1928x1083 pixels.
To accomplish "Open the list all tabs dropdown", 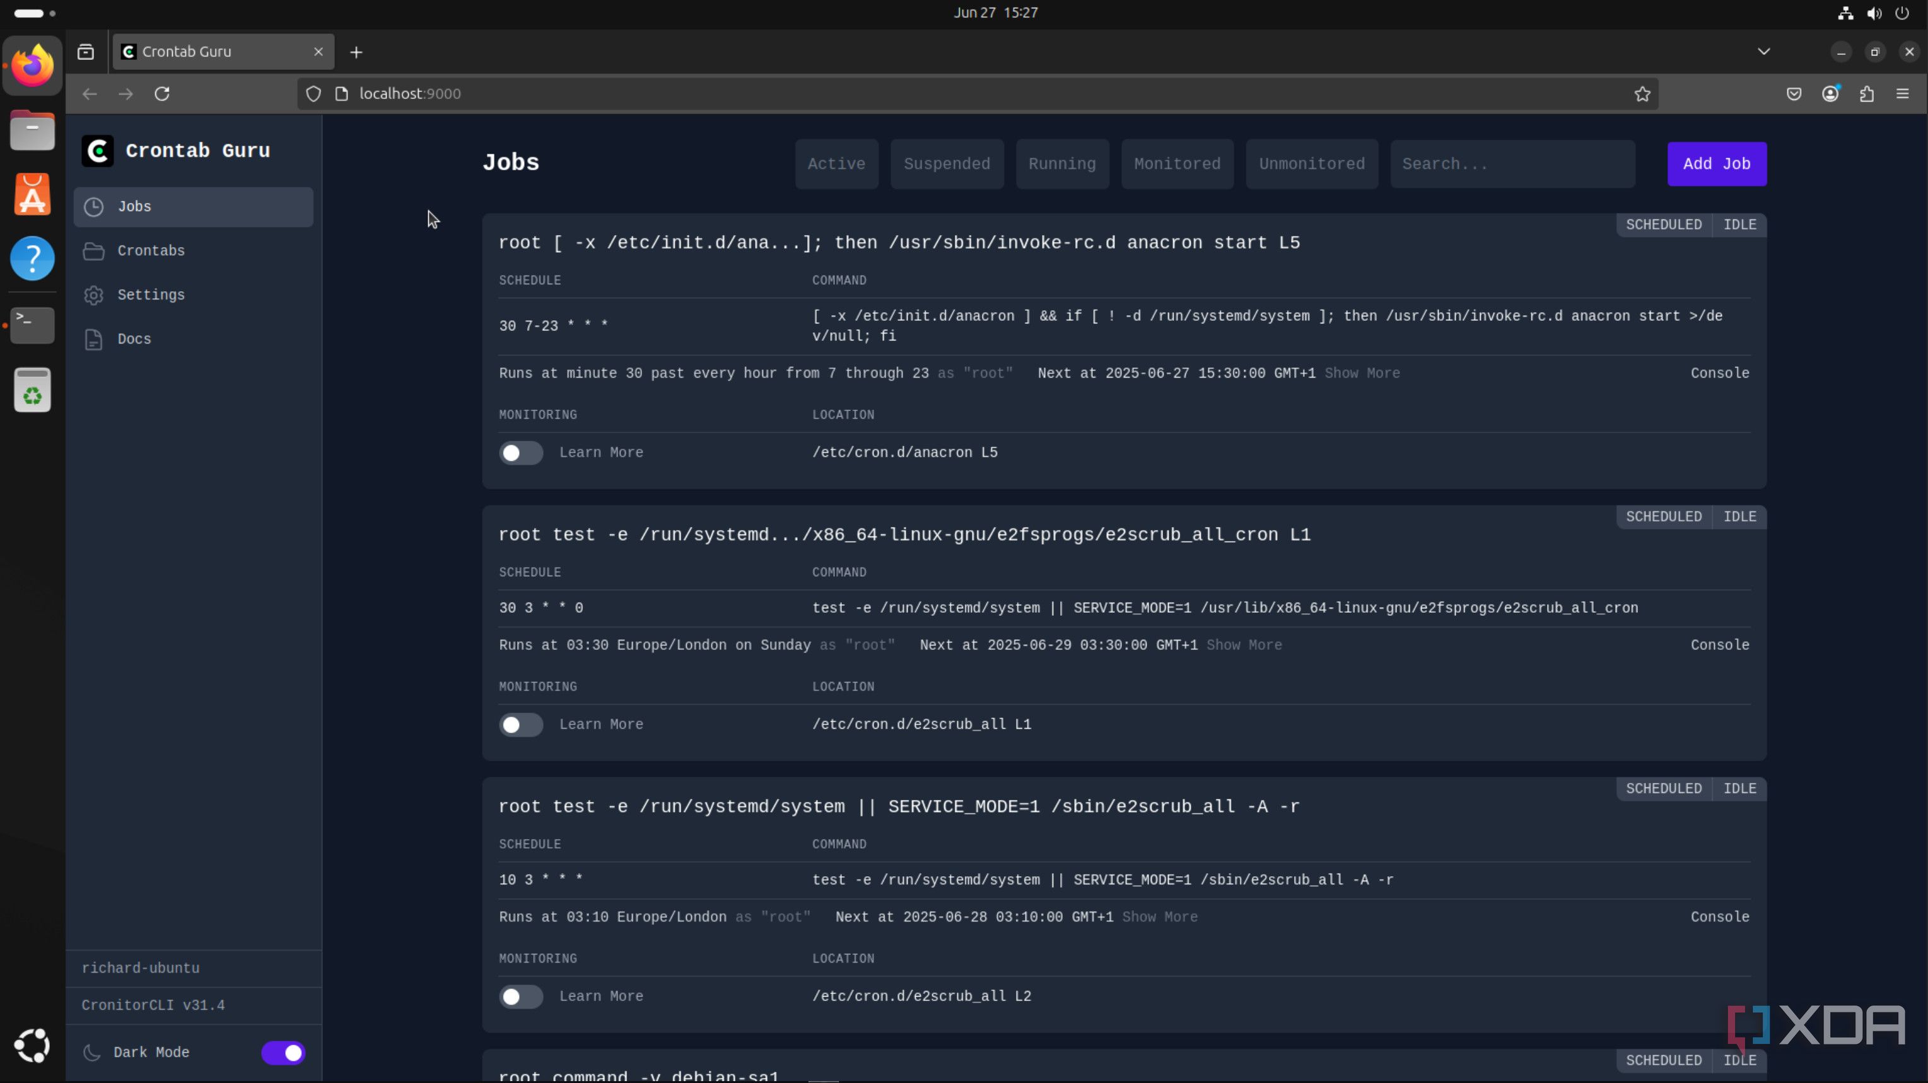I will click(x=1764, y=52).
